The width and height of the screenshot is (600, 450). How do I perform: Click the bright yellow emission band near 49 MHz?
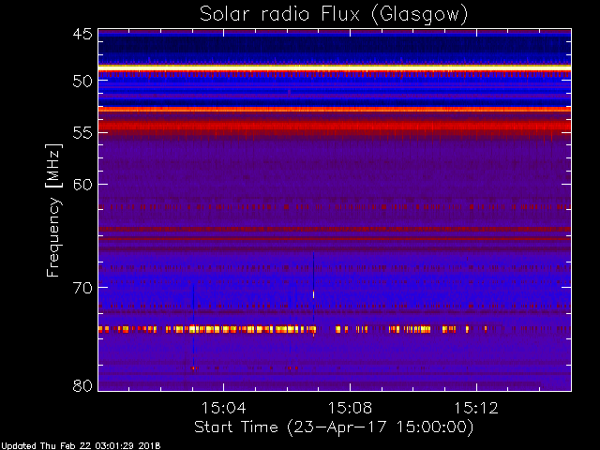[x=335, y=67]
